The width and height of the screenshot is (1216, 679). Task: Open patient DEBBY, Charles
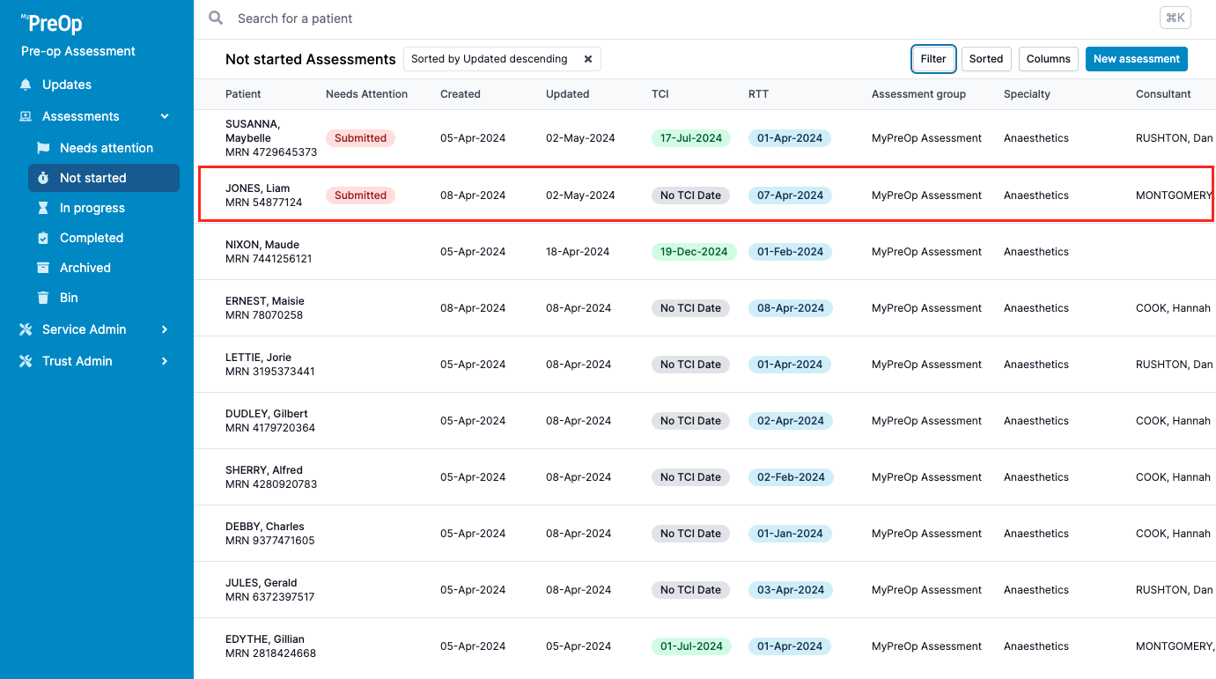(x=704, y=534)
